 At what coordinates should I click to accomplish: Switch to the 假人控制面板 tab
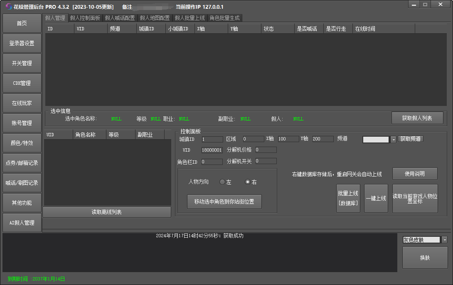click(x=85, y=18)
